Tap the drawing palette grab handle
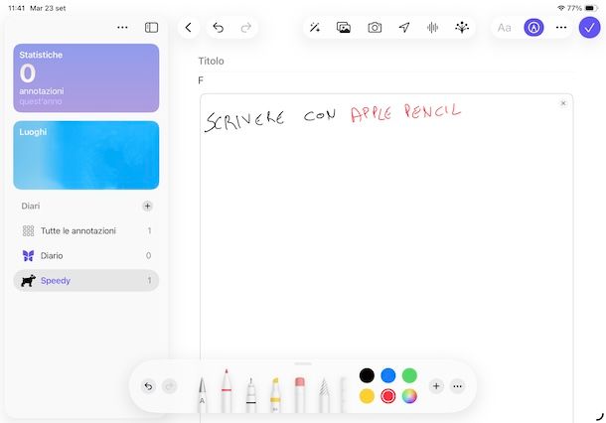Viewport: 606px width, 423px height. click(x=303, y=363)
